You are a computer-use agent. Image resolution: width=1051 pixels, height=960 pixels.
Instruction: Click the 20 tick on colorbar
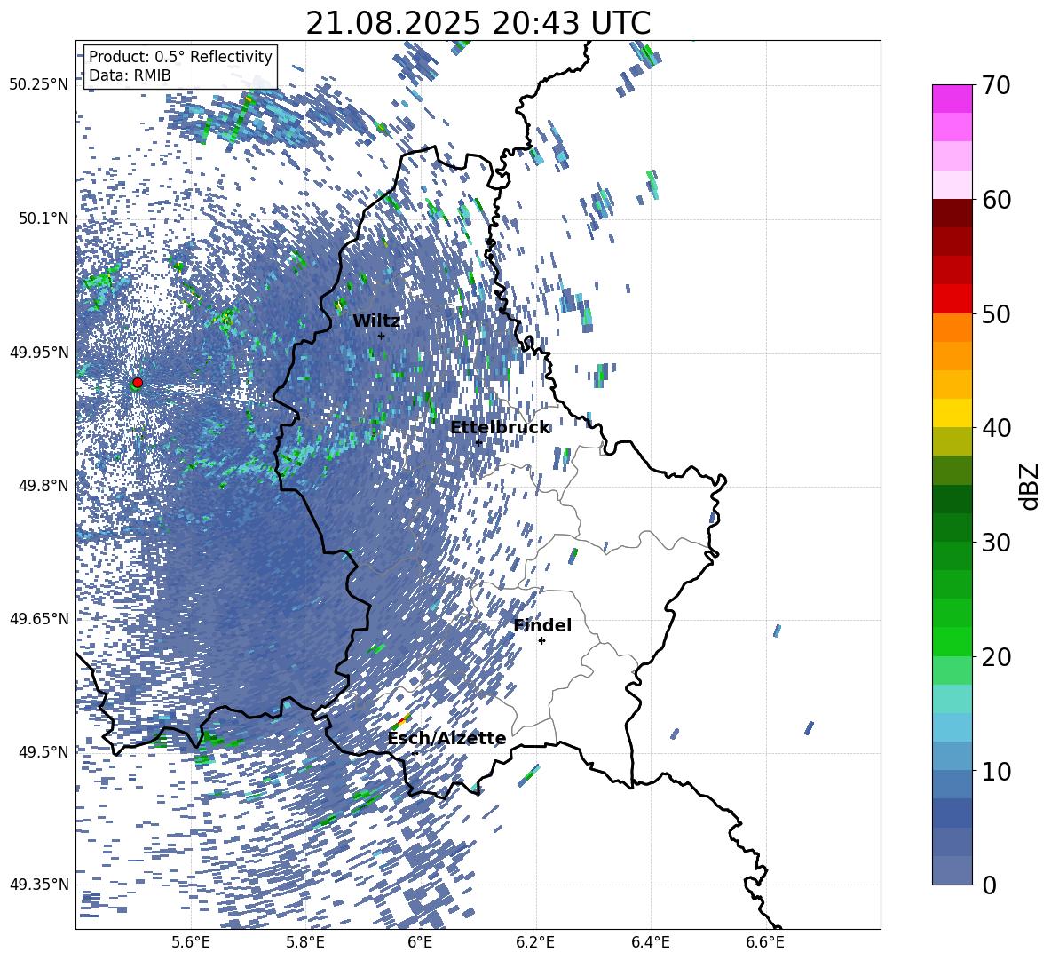(x=996, y=657)
